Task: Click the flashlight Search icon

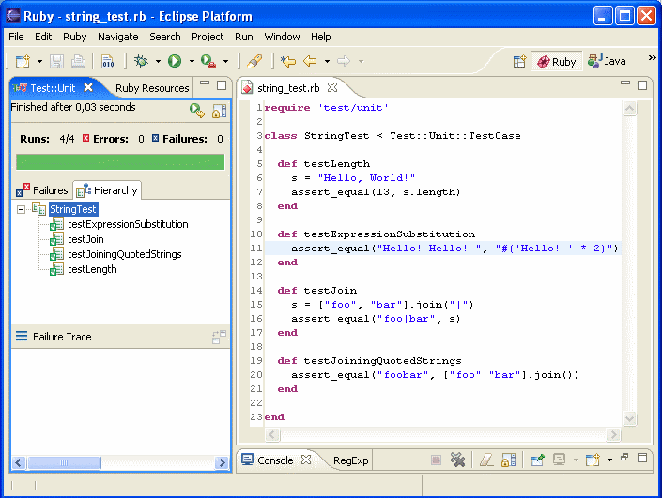Action: tap(254, 62)
